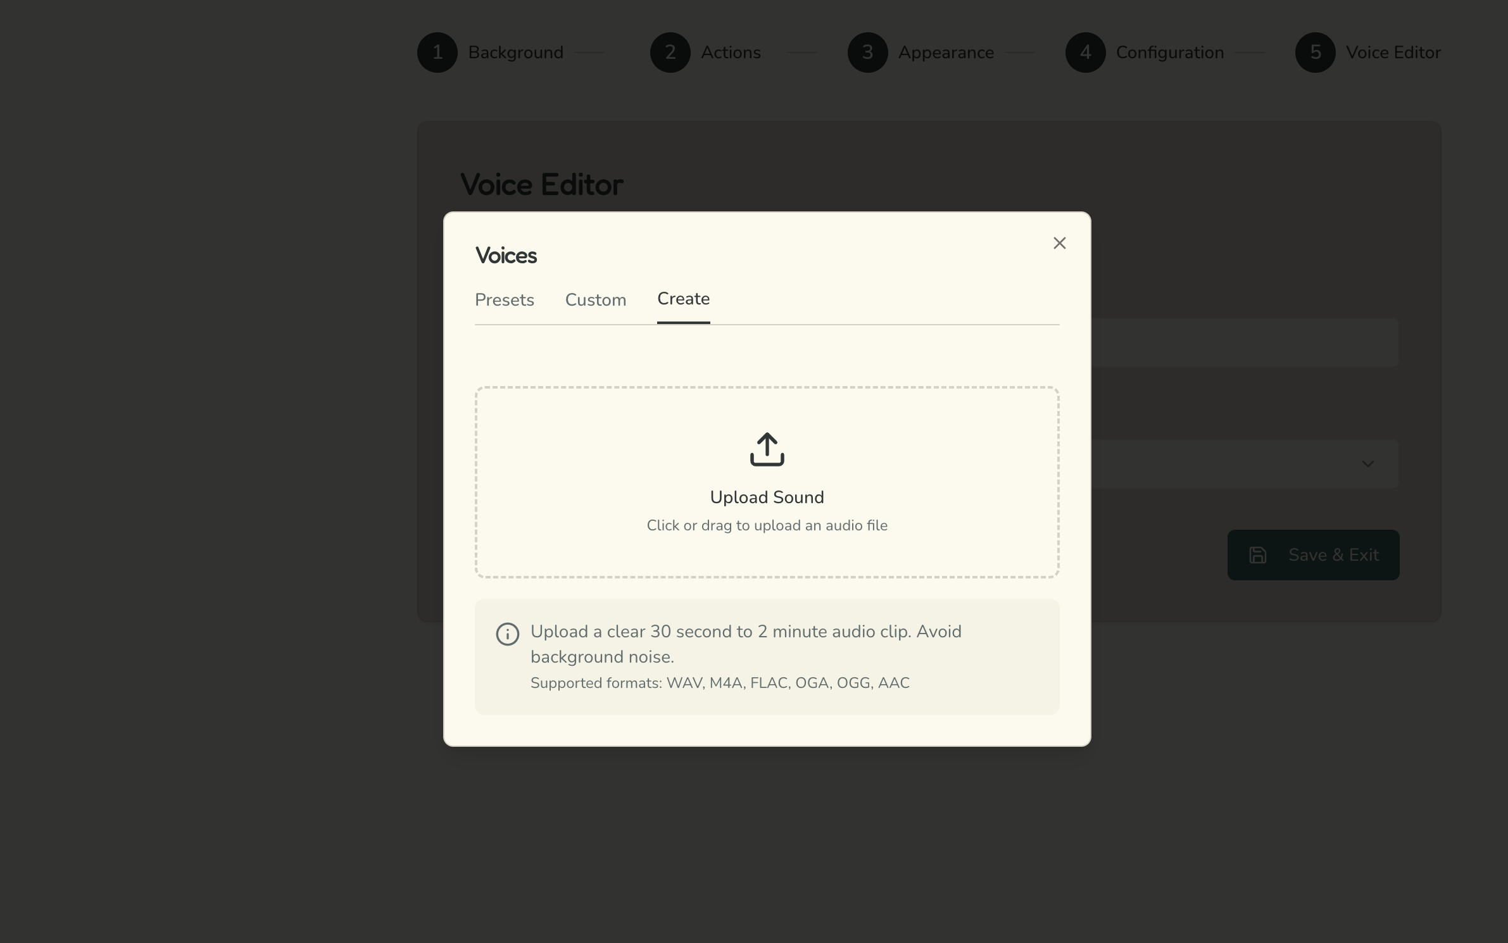Image resolution: width=1508 pixels, height=943 pixels.
Task: Click step 1 circle icon
Action: click(437, 53)
